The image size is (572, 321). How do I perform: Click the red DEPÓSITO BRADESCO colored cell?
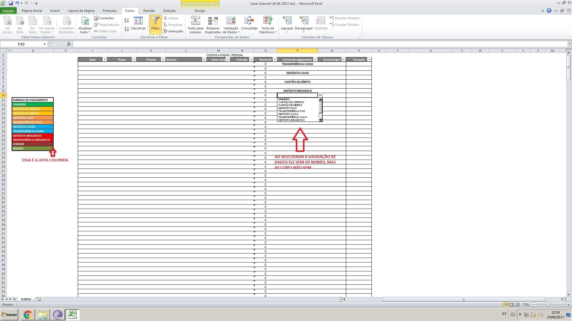tap(32, 136)
